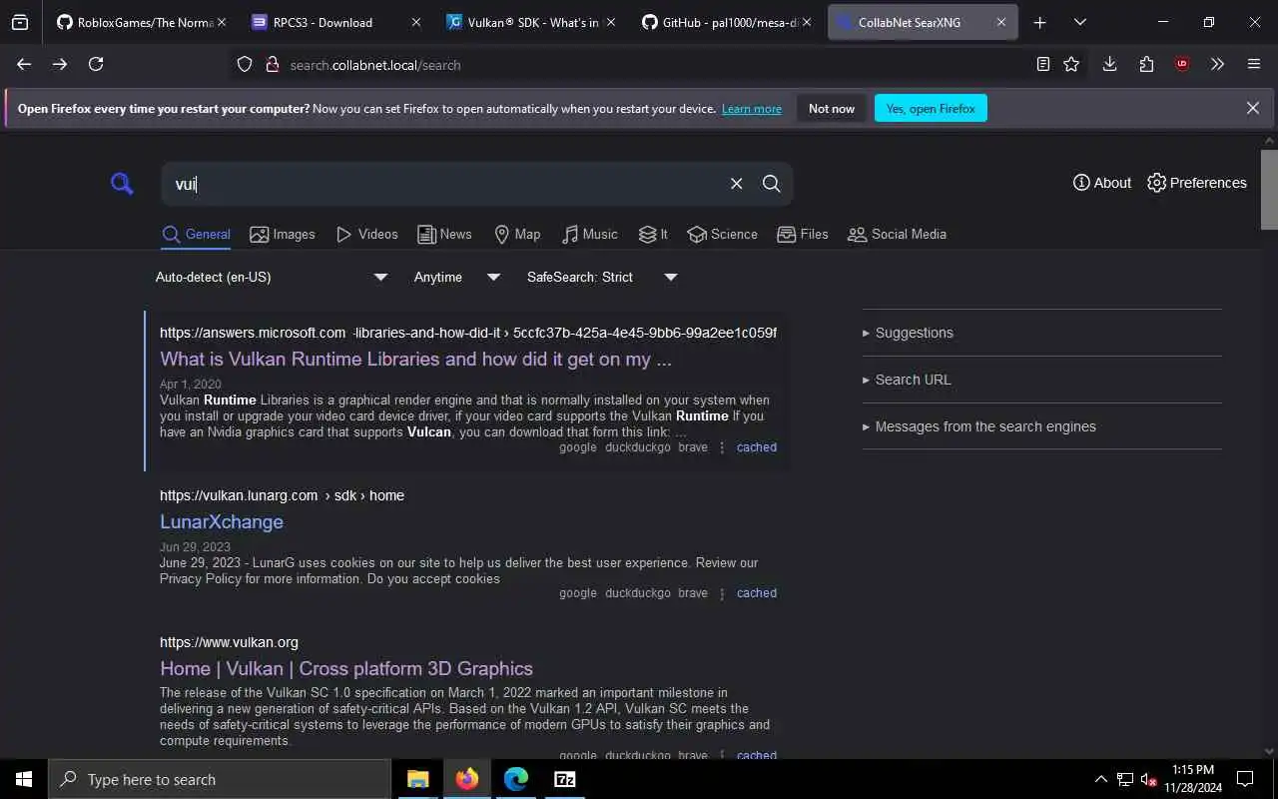Close the RPCS3 Download tab

point(416,22)
